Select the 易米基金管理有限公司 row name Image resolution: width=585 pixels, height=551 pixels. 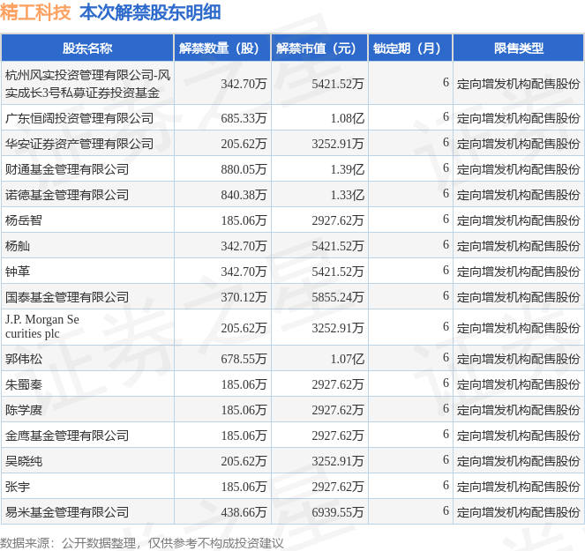point(67,512)
